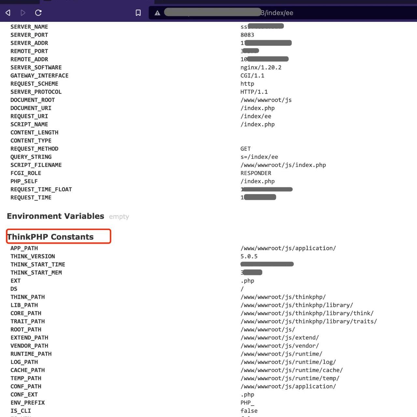The image size is (417, 417).
Task: Select the ENV_PREFIX value PHP_
Action: coord(247,403)
